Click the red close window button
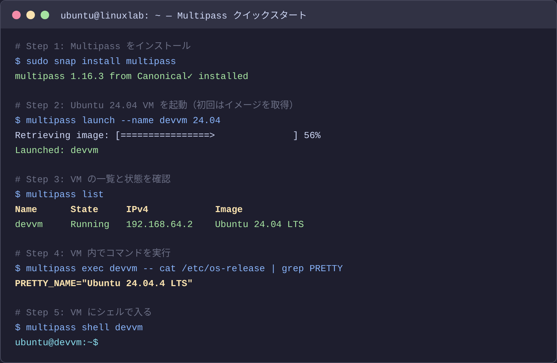The width and height of the screenshot is (557, 363). (16, 15)
